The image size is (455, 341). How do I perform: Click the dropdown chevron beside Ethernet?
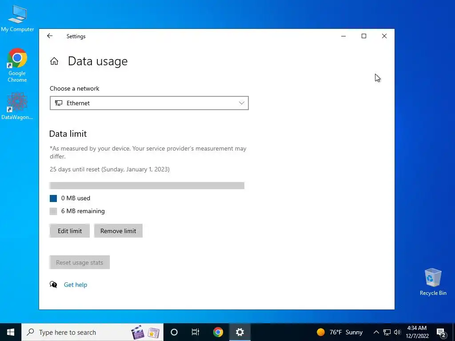(241, 103)
